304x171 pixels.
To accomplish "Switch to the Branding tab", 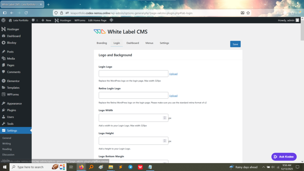I will 102,43.
